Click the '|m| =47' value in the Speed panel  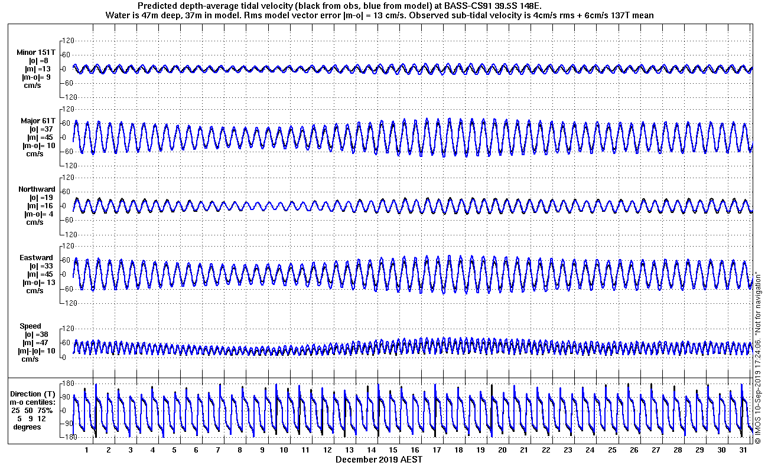point(37,343)
